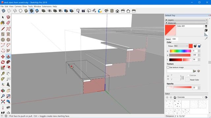Toggle the Colorize checkbox

(x=188, y=75)
